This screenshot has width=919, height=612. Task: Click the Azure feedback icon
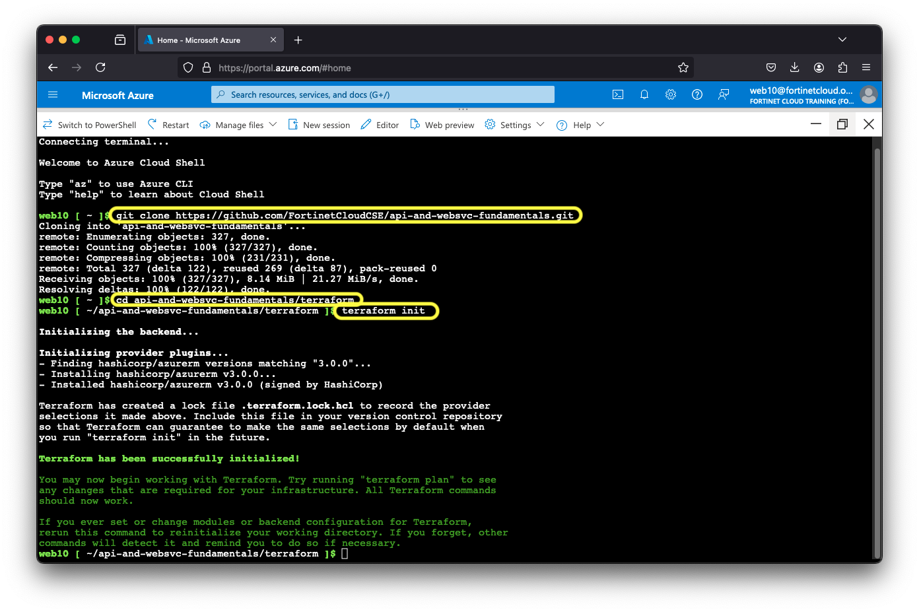(724, 95)
